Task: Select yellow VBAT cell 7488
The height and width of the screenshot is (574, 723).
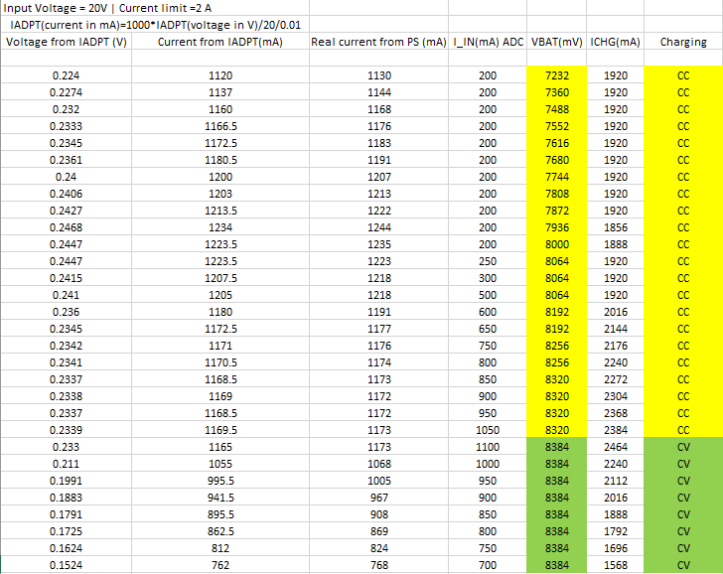Action: click(557, 109)
